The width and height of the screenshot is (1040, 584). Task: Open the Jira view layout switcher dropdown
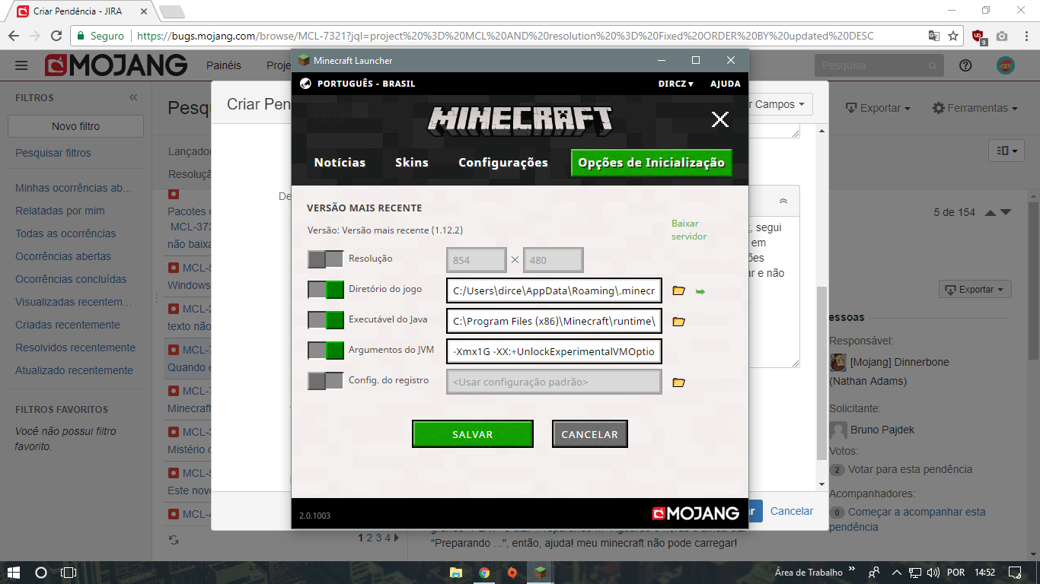1006,151
